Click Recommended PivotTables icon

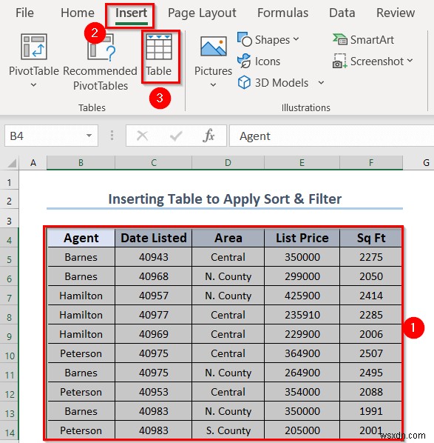point(101,47)
